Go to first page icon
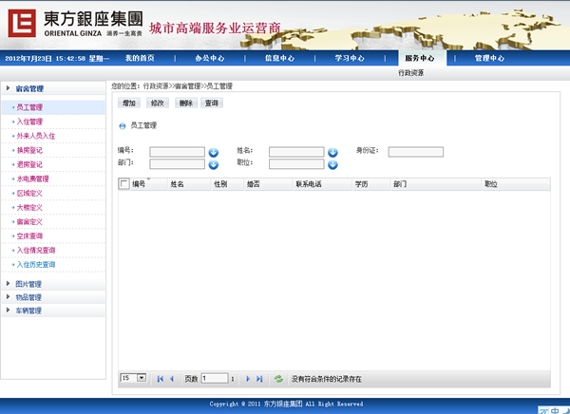 (x=160, y=379)
